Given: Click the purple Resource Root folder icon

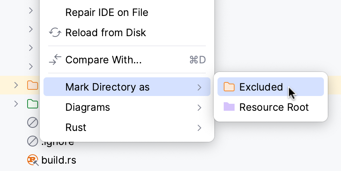Looking at the screenshot, I should click(x=229, y=107).
